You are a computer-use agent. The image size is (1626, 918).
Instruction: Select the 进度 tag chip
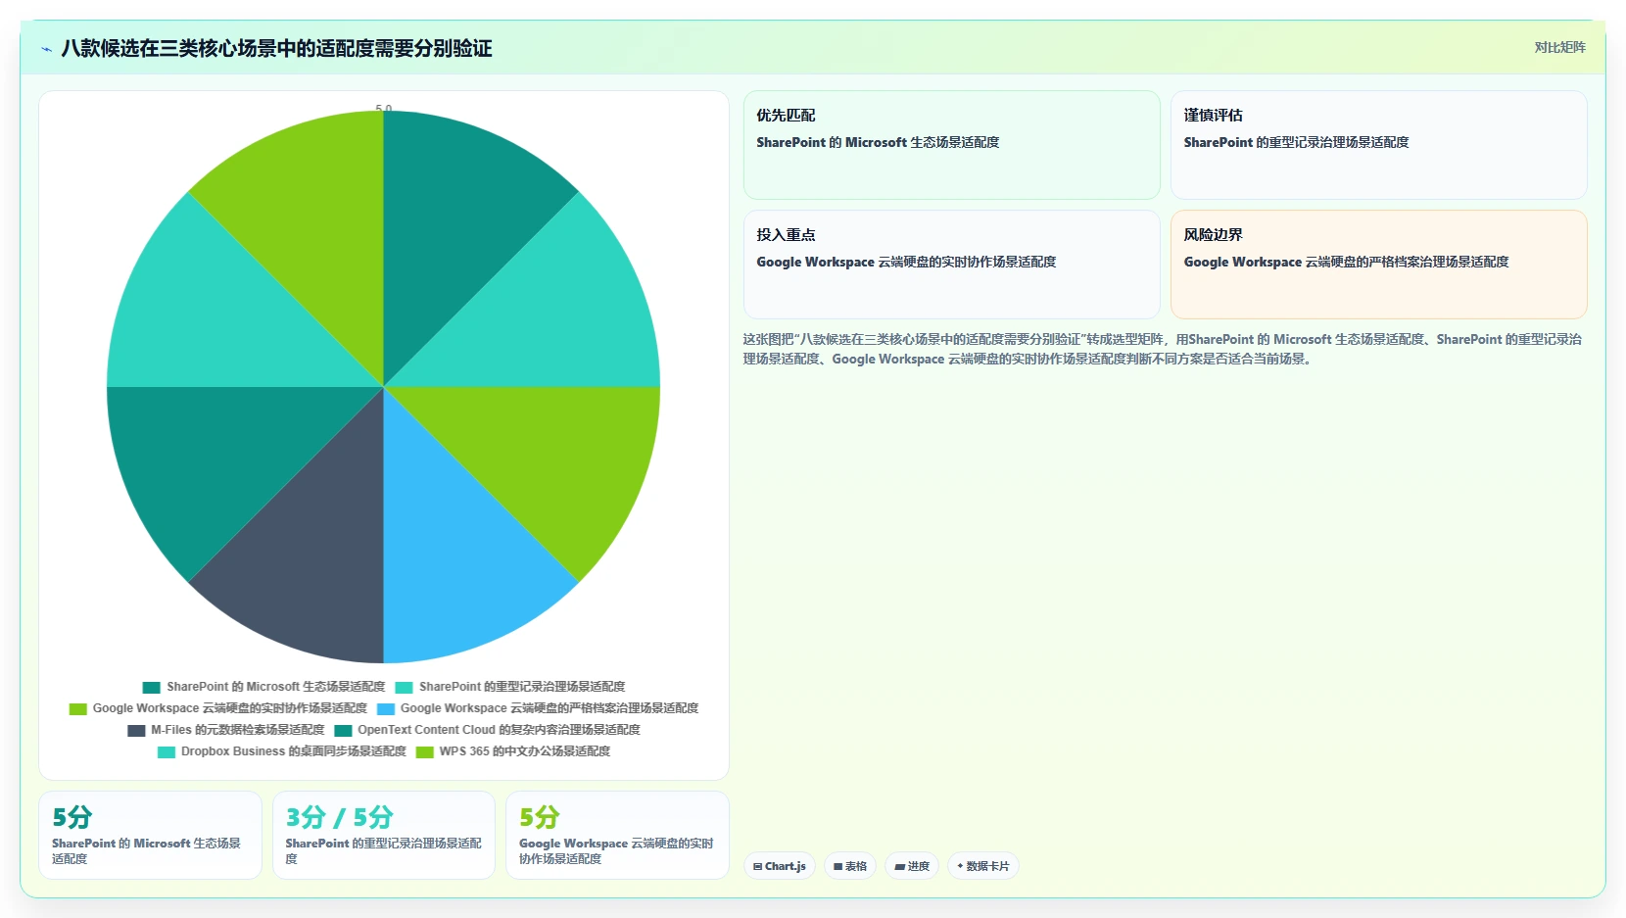912,866
